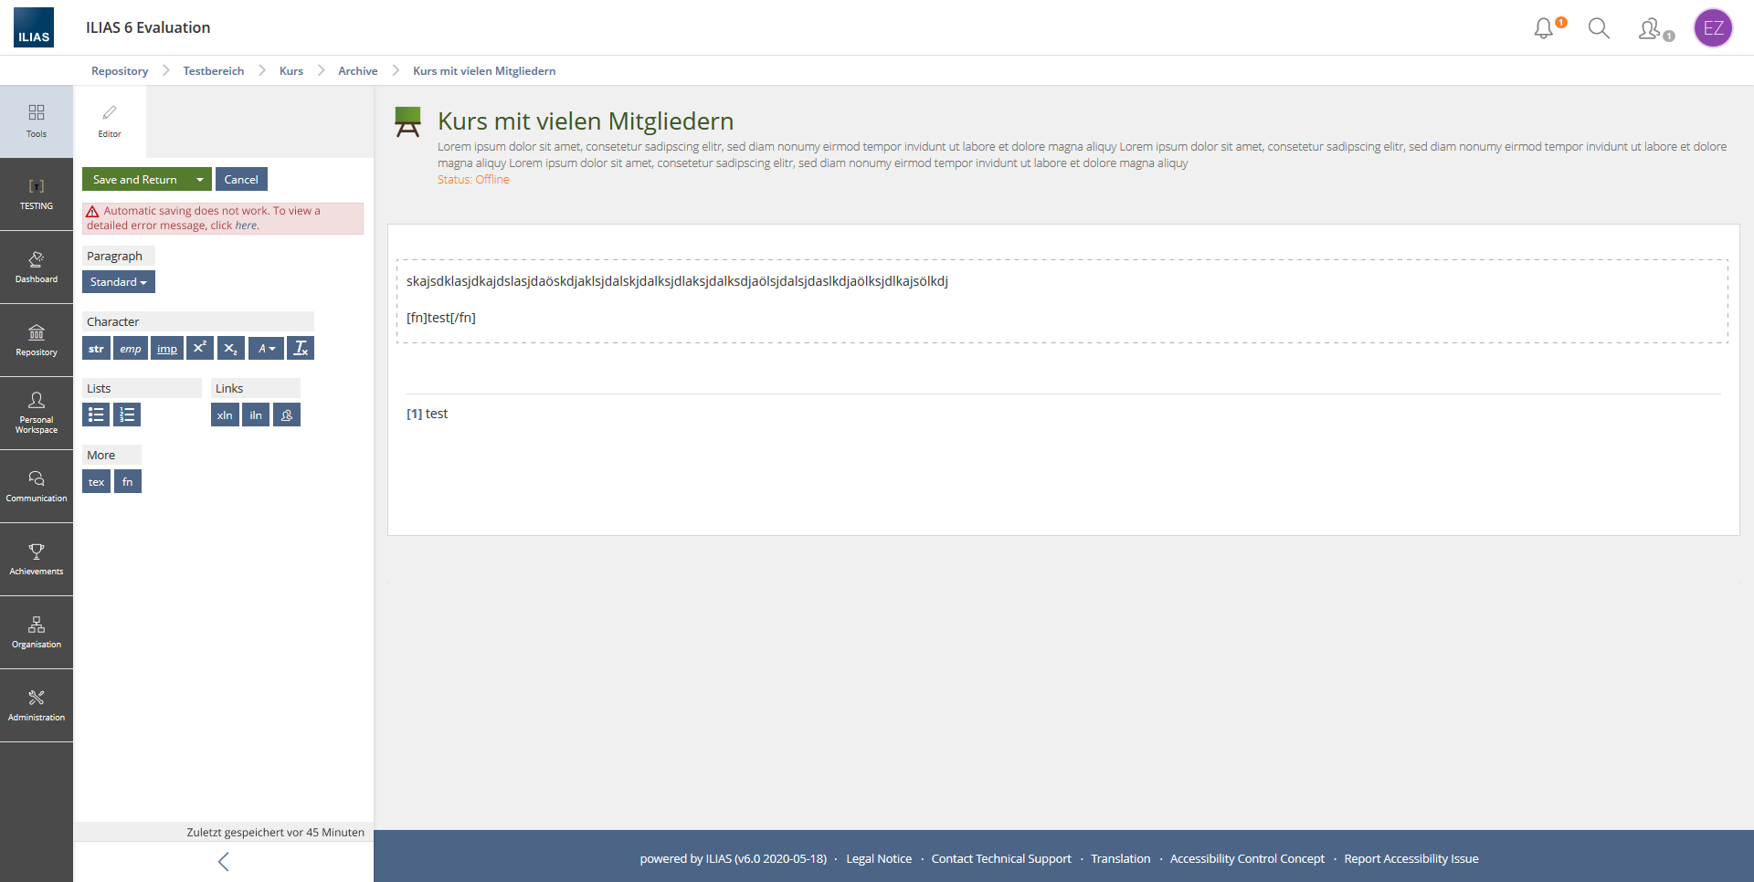Collapse the sidebar with the back chevron
The width and height of the screenshot is (1754, 882).
[x=224, y=861]
